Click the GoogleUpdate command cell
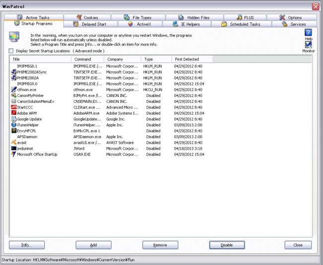Viewport: 323px width, 265px height. coord(87,119)
